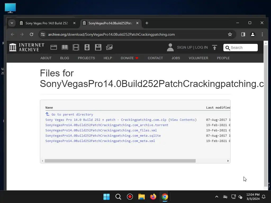The height and width of the screenshot is (203, 271).
Task: Show hidden system tray icons
Action: click(x=216, y=197)
